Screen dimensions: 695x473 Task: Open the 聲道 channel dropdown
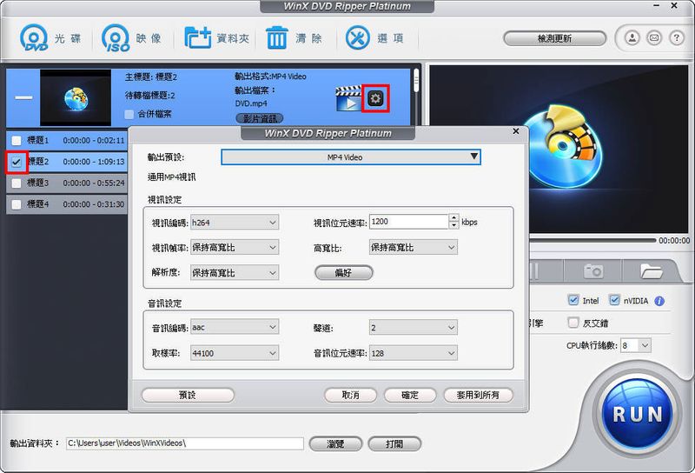[414, 328]
